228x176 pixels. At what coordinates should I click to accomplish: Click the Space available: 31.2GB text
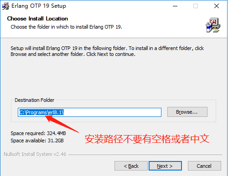coord(37,141)
